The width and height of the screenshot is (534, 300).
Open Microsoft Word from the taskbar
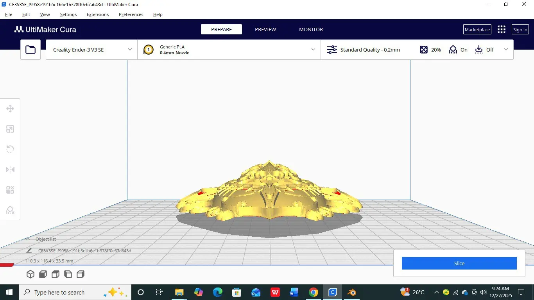(x=294, y=292)
